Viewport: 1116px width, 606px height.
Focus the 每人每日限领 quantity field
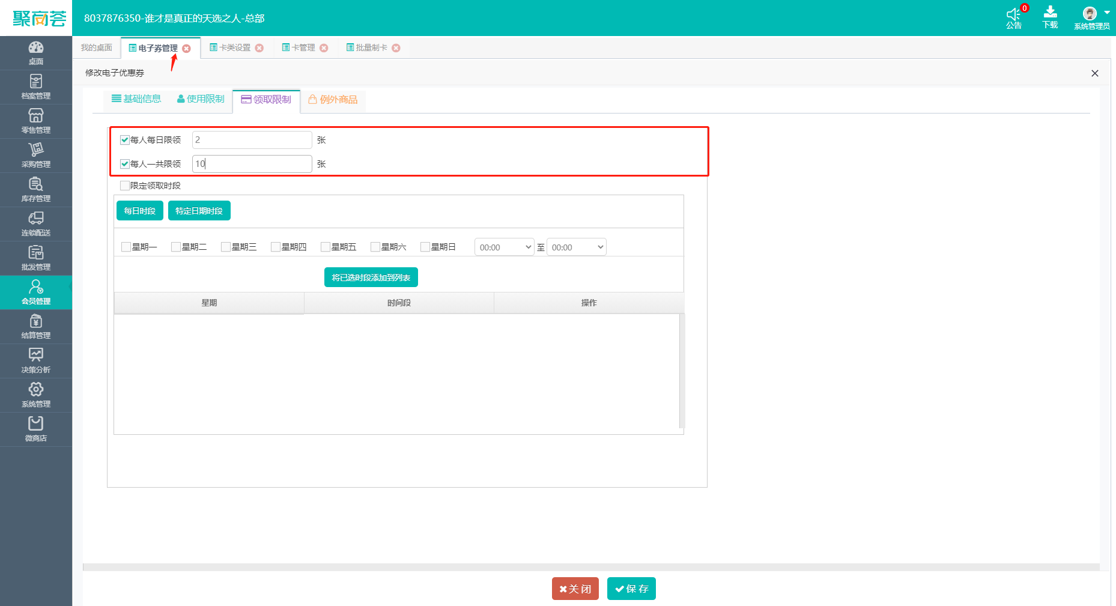252,140
